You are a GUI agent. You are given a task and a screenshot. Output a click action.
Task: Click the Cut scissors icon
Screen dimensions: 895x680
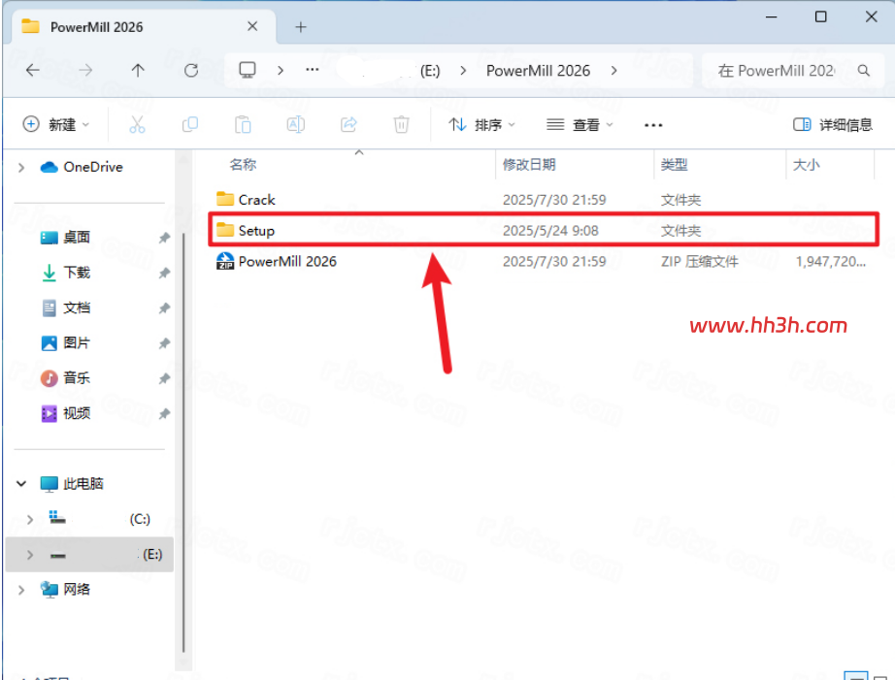[x=137, y=124]
